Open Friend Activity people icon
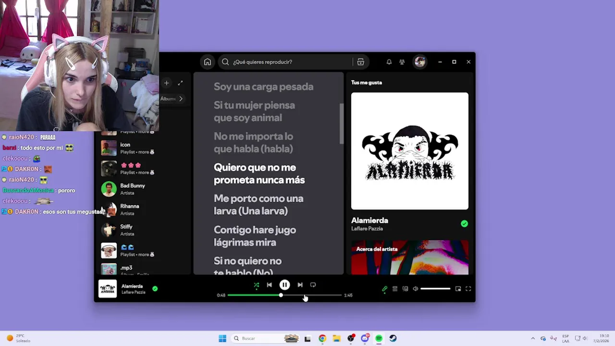The width and height of the screenshot is (615, 346). [x=402, y=62]
